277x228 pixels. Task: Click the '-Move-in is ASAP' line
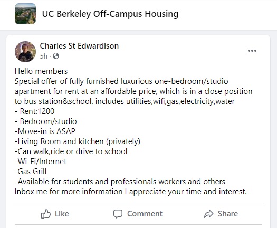(x=45, y=131)
